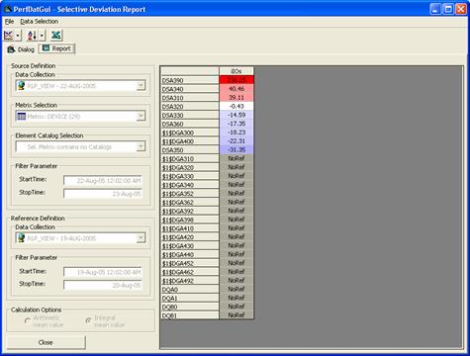Image resolution: width=470 pixels, height=356 pixels.
Task: Click the -18.23 value cell
Action: coord(236,133)
